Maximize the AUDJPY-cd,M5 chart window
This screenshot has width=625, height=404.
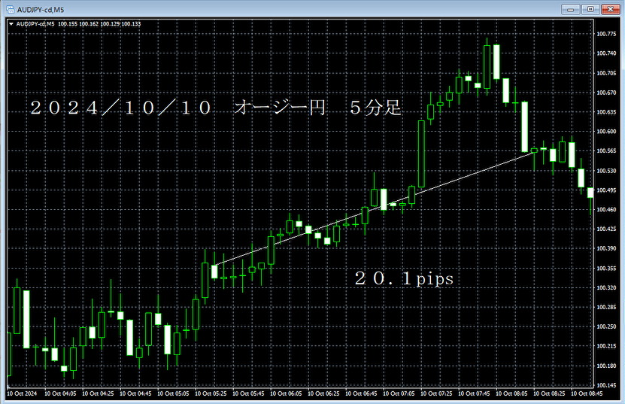point(590,8)
